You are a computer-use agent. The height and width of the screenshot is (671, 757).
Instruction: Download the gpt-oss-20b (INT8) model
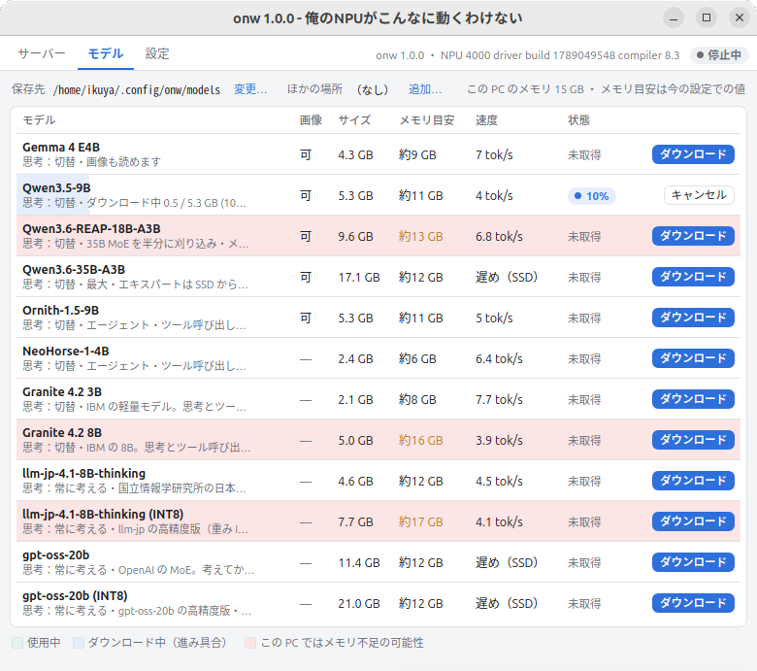coord(693,603)
